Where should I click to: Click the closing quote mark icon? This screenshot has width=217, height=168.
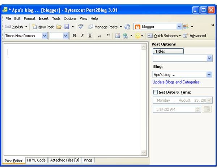point(108,36)
